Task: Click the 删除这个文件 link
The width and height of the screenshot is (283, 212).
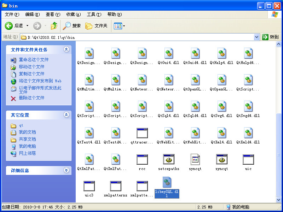Action: click(x=31, y=98)
